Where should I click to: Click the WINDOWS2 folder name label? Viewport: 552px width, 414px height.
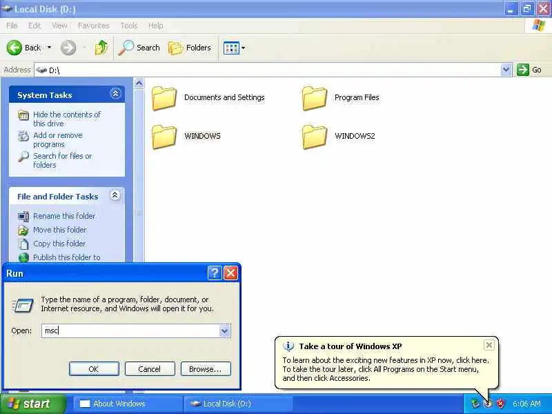[355, 136]
